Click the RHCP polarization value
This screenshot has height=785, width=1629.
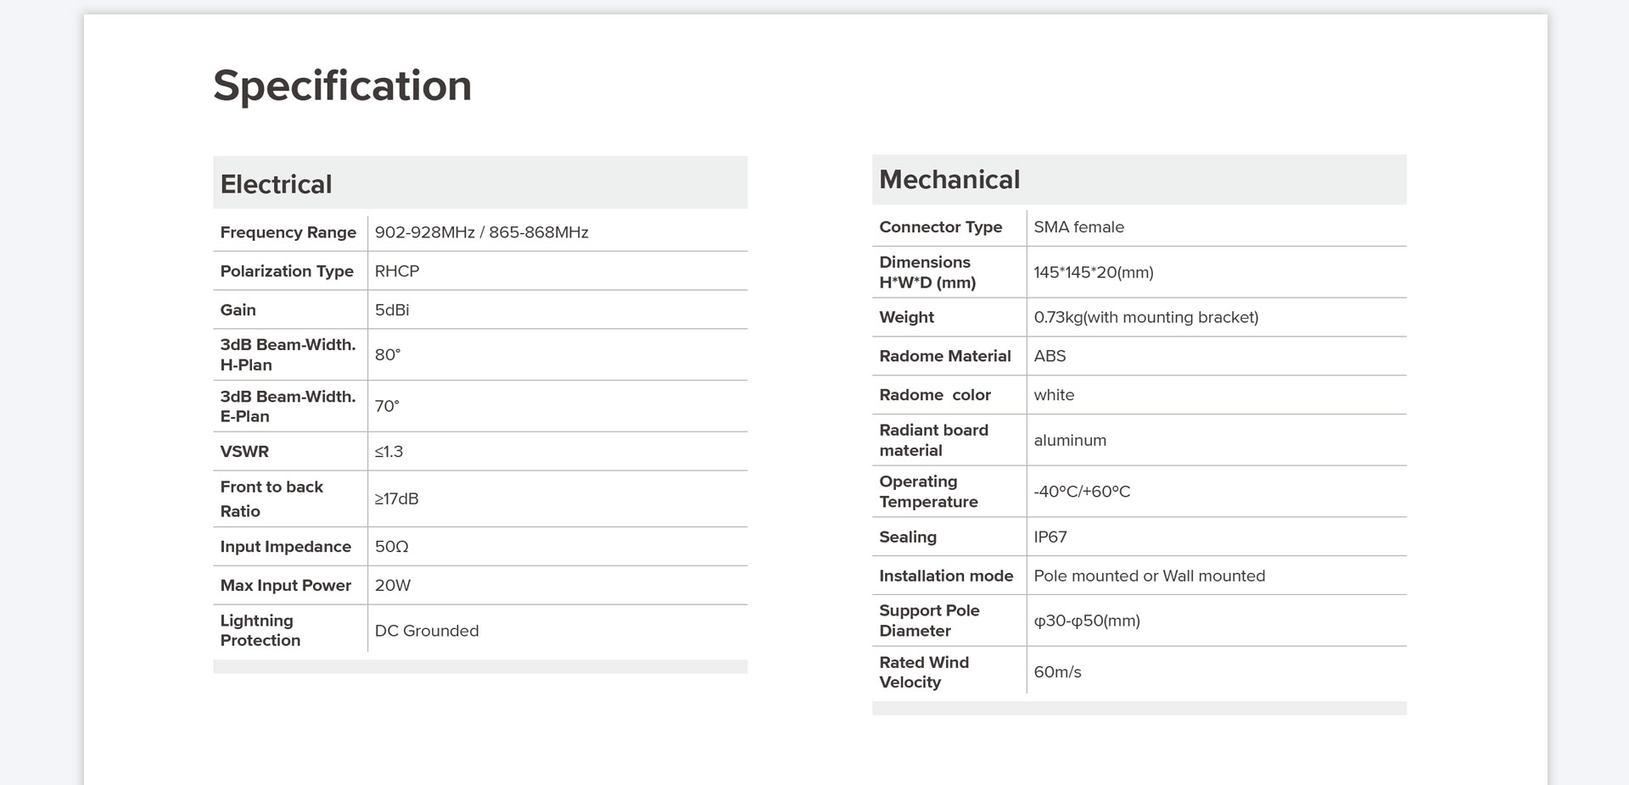tap(397, 271)
